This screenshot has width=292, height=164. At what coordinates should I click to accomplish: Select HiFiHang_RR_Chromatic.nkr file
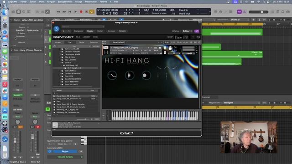click(x=68, y=113)
